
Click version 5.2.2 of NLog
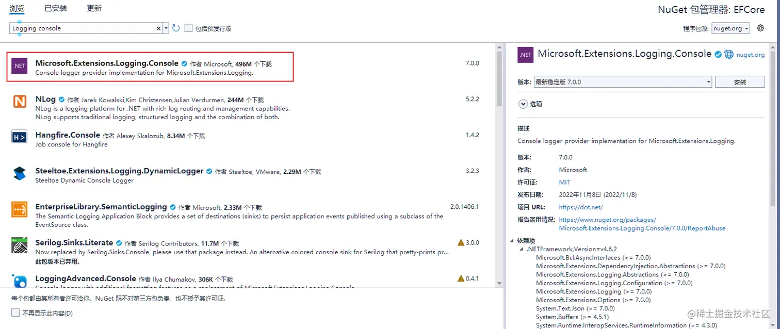(x=472, y=99)
